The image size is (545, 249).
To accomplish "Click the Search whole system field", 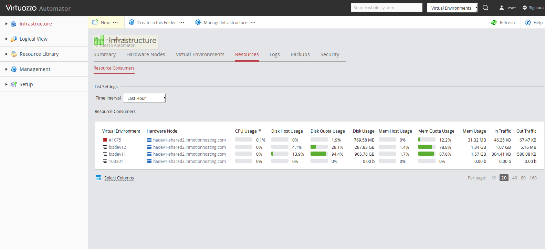I will (386, 8).
